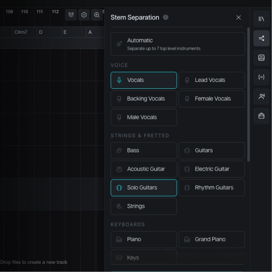
Task: Enable Strings stem
Action: (x=144, y=206)
